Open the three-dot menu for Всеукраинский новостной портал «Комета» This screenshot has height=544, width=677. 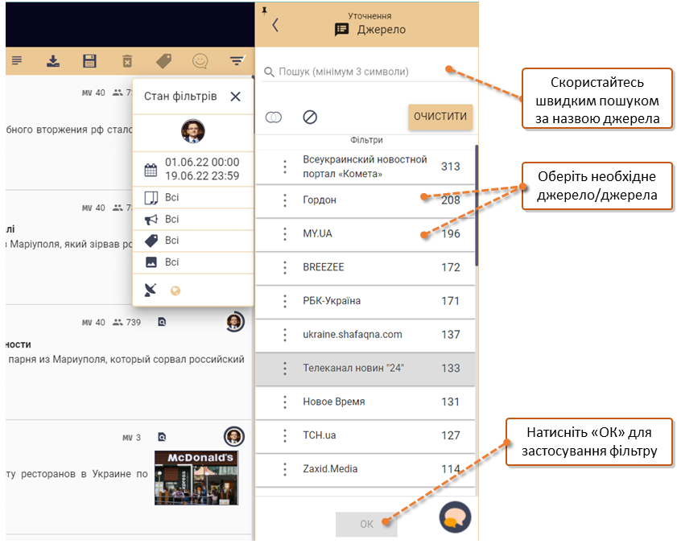[284, 167]
